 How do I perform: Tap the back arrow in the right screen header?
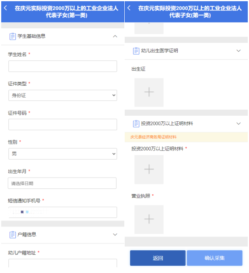point(129,8)
